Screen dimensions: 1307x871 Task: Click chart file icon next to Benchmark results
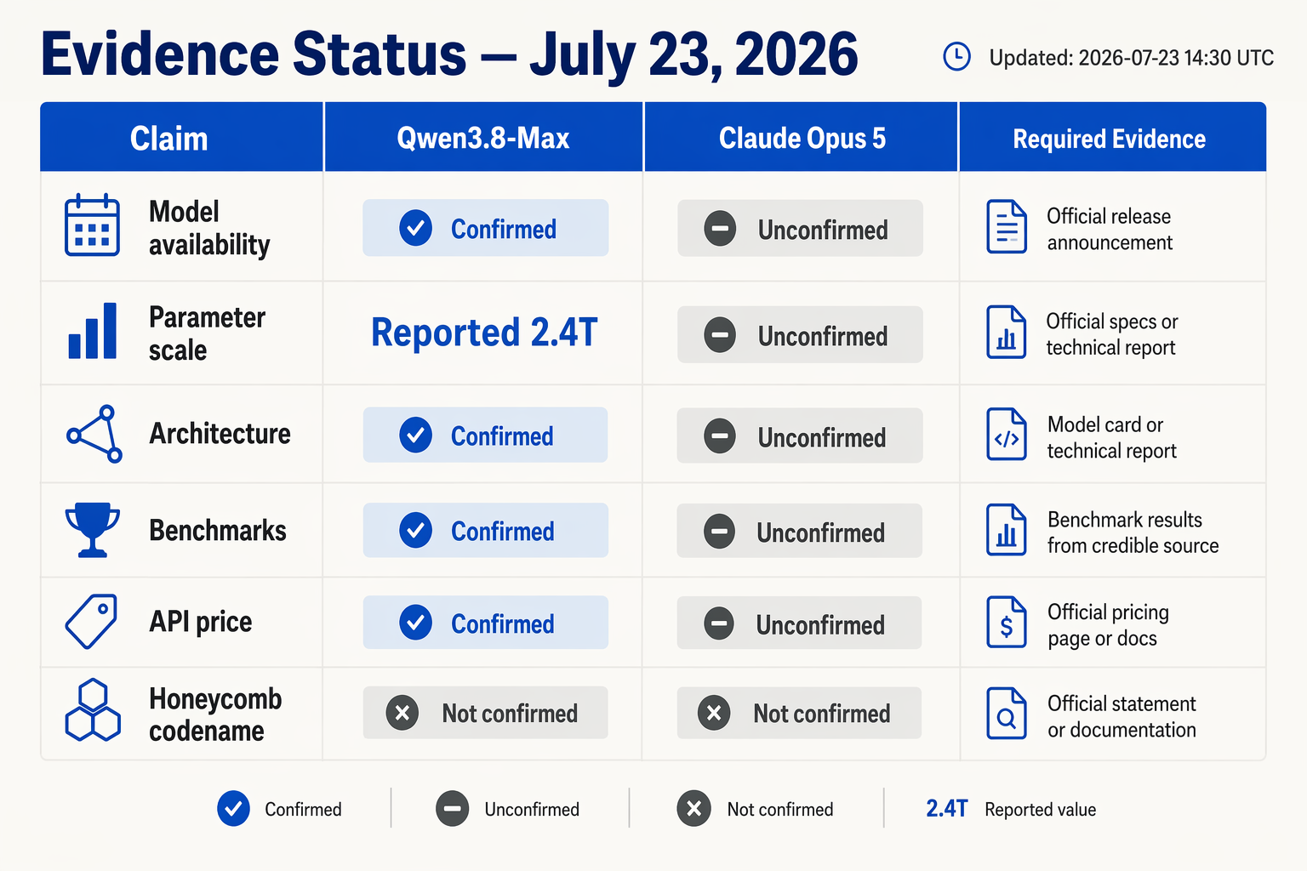pos(1007,530)
